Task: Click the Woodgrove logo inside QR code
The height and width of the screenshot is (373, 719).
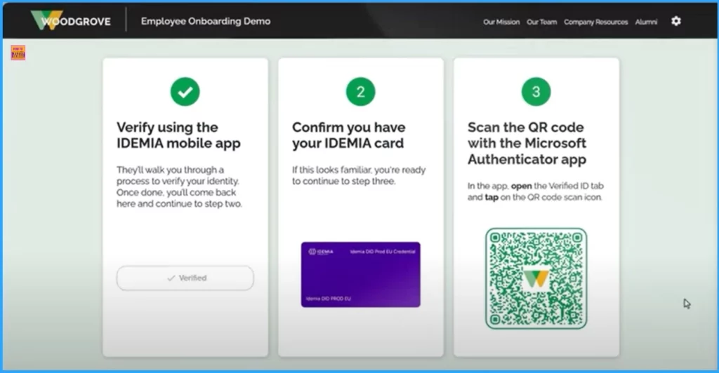Action: 536,278
